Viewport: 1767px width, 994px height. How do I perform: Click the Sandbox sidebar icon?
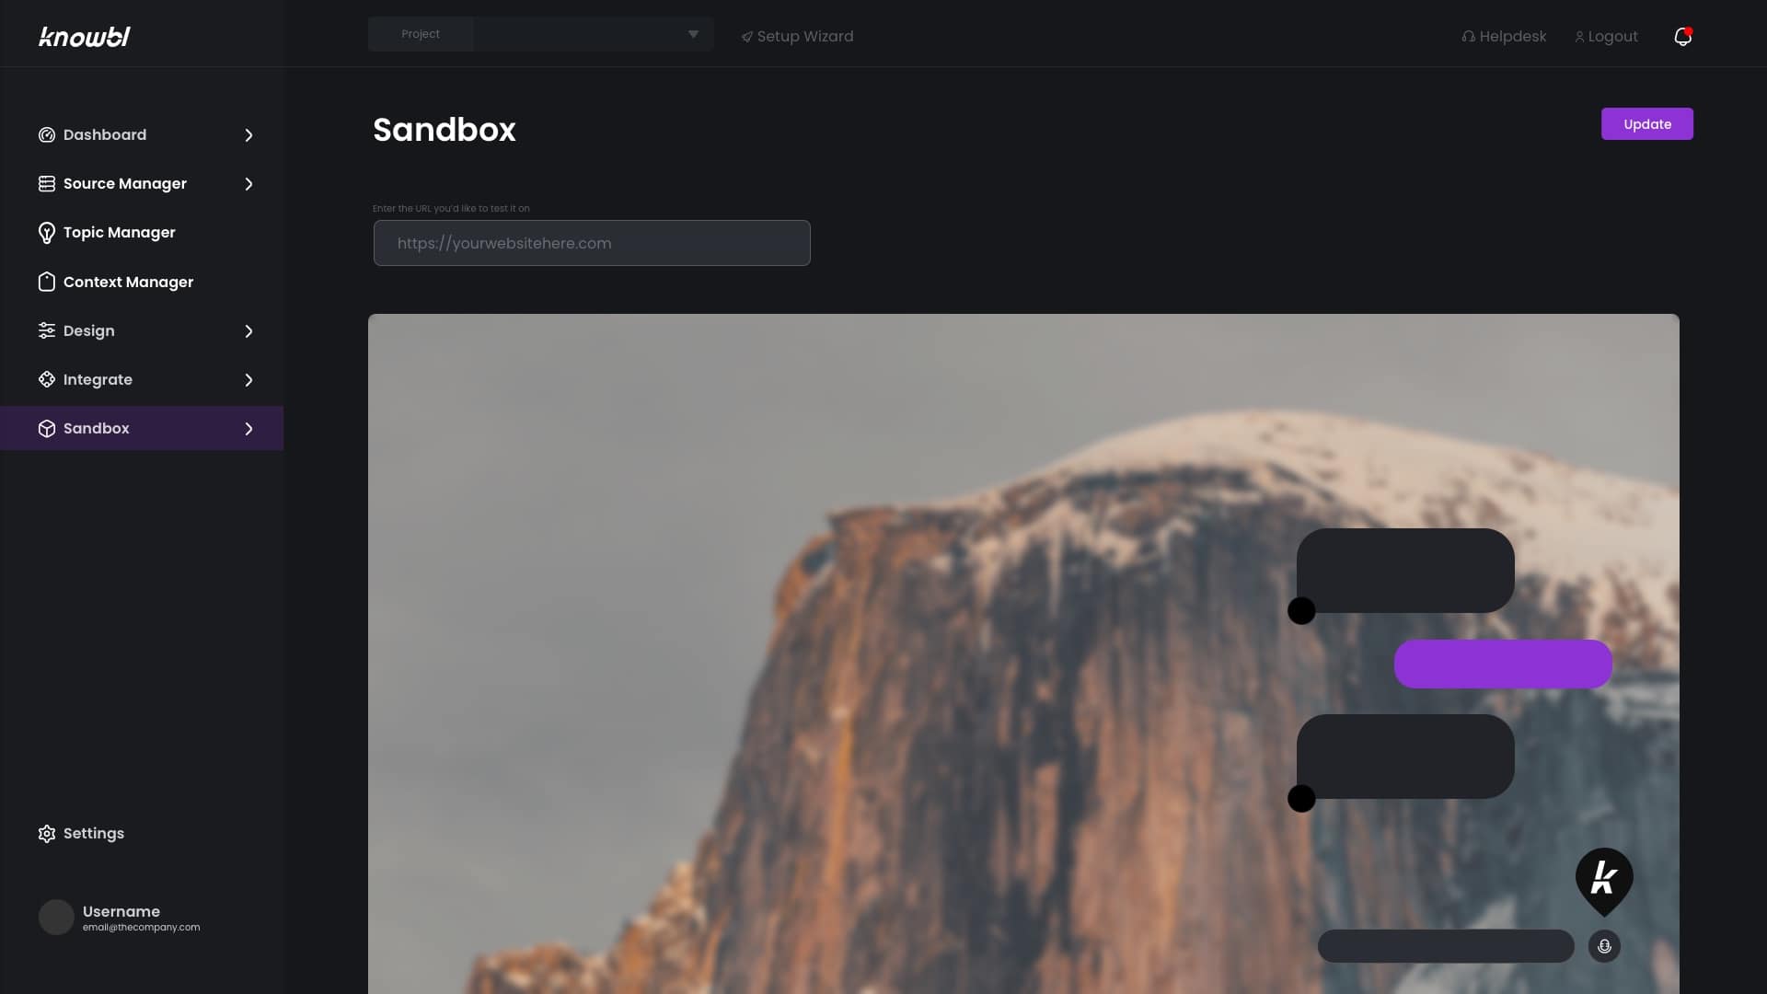46,428
